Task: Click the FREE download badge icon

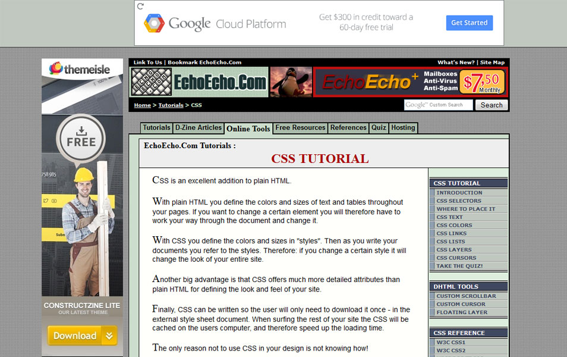Action: [81, 138]
